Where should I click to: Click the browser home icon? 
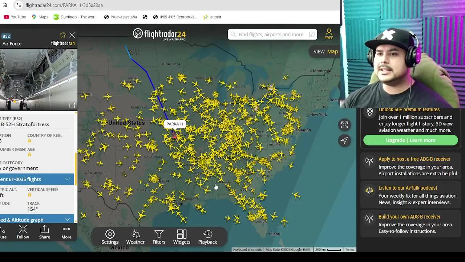coord(5,5)
